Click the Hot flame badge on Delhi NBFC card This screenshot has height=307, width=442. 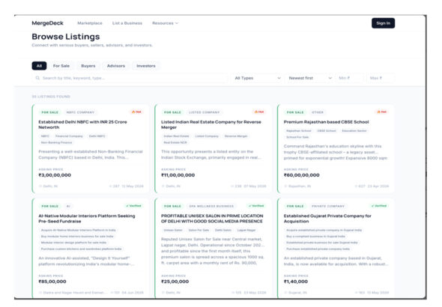click(136, 112)
